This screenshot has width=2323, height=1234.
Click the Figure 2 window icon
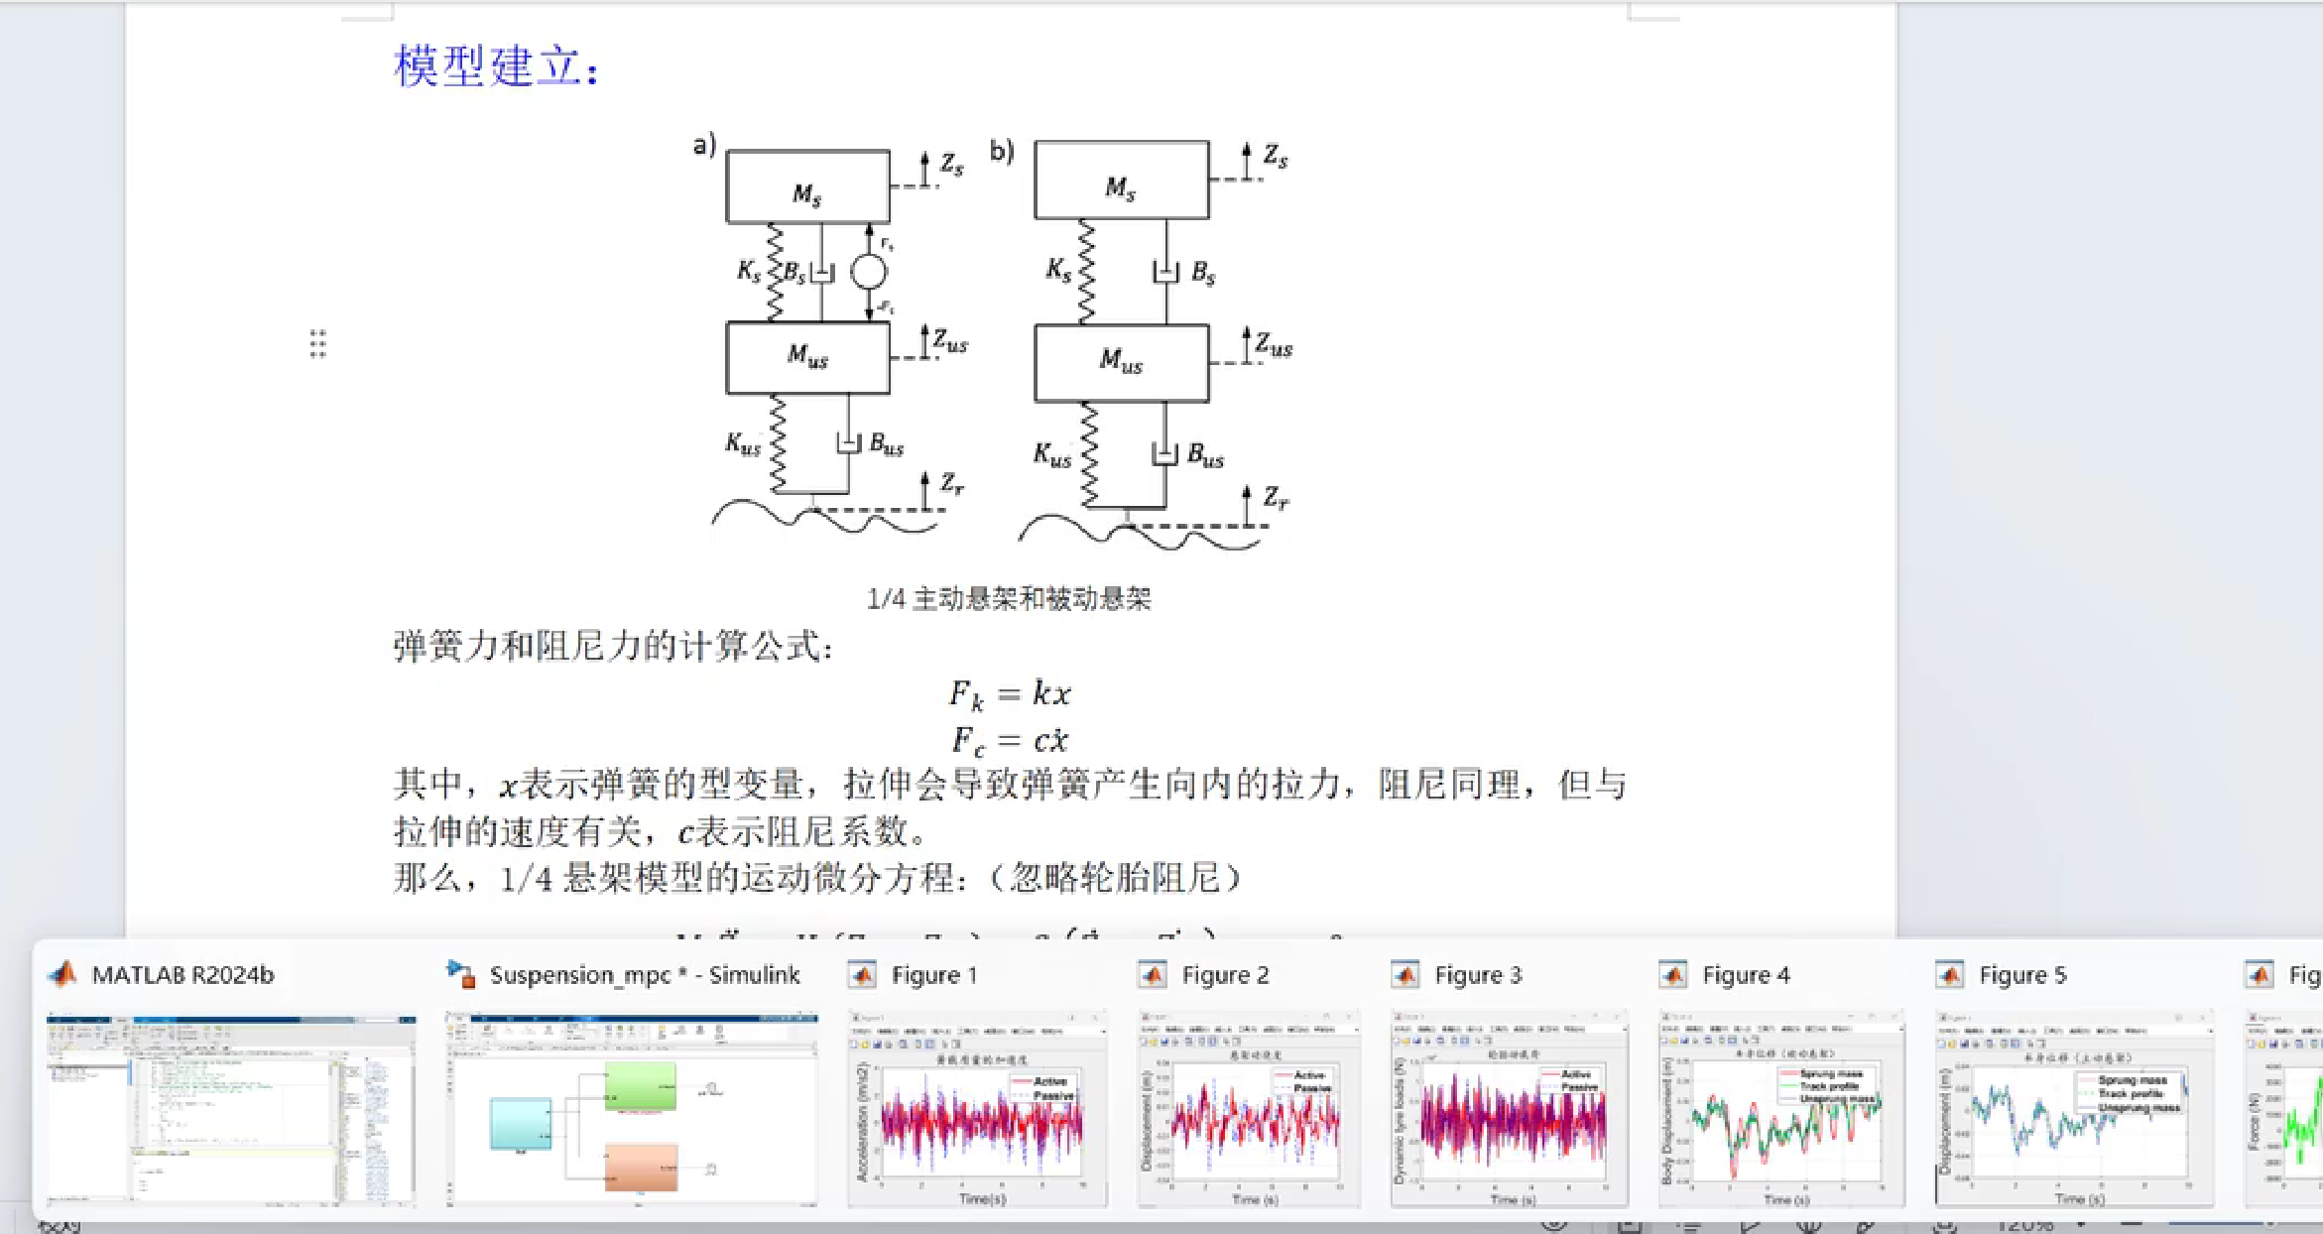point(1152,975)
